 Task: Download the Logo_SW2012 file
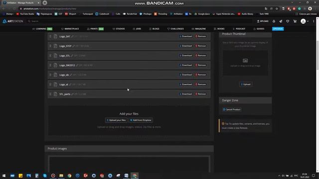[x=186, y=65]
